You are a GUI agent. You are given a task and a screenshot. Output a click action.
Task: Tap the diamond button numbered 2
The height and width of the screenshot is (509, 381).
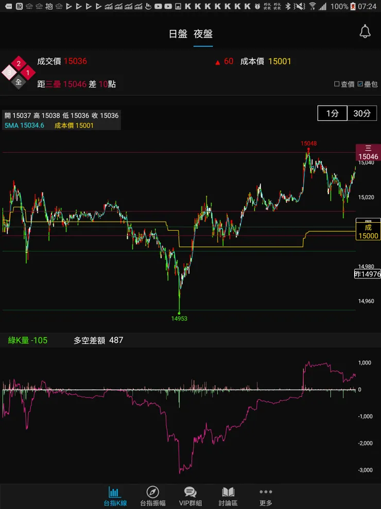(19, 63)
